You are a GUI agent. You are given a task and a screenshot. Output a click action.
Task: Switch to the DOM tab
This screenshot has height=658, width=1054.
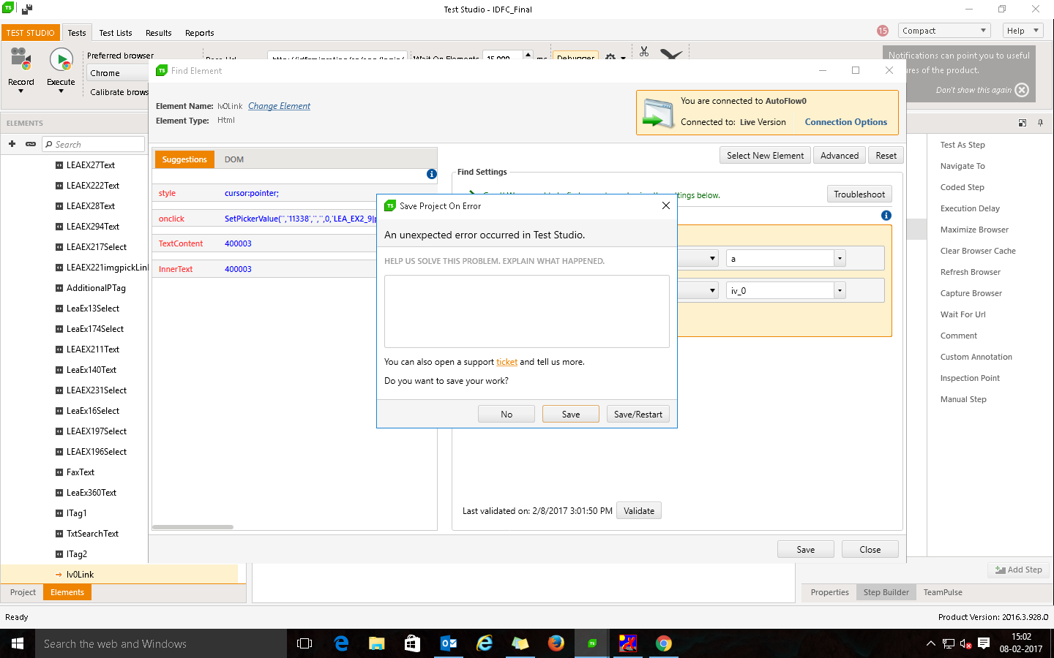point(234,159)
